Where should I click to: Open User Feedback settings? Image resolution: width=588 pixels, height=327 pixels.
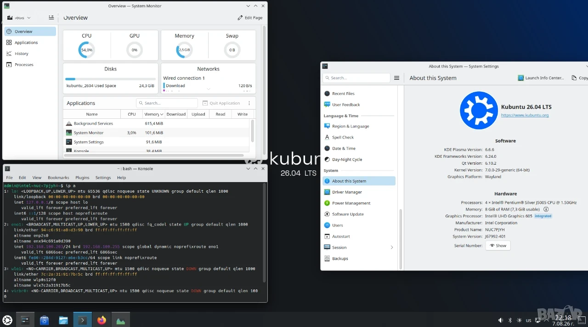pyautogui.click(x=359, y=105)
